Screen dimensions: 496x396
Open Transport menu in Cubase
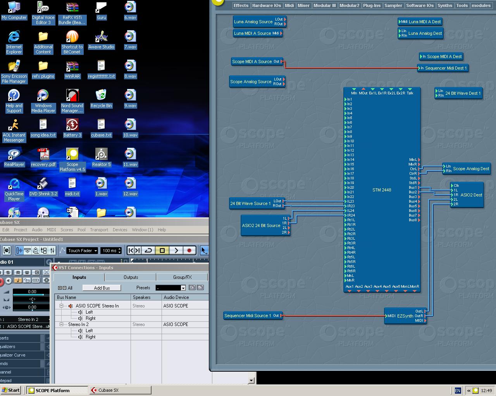pyautogui.click(x=99, y=230)
